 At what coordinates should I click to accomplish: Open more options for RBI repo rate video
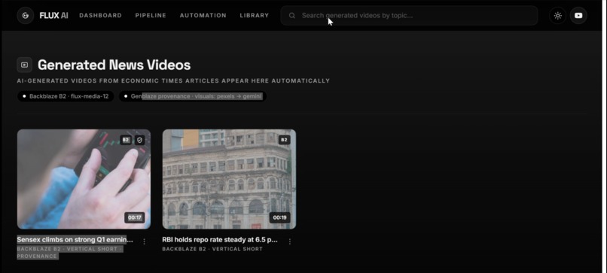[x=290, y=241]
